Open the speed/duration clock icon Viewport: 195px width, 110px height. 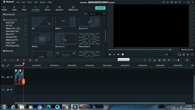point(30,60)
